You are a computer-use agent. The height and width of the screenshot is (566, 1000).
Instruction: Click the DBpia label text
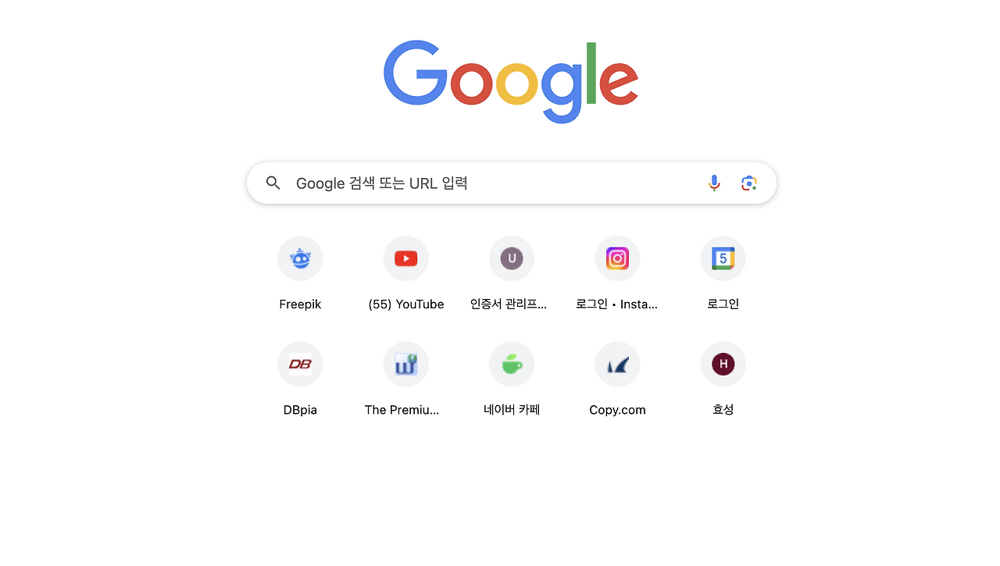click(x=300, y=410)
